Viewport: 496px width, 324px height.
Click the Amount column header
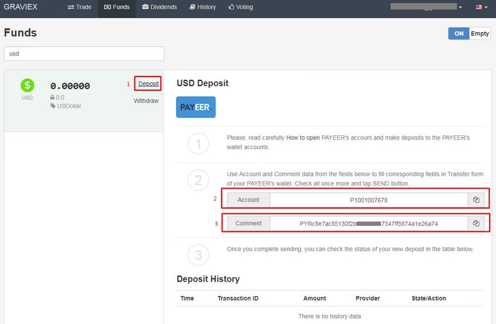coord(314,298)
